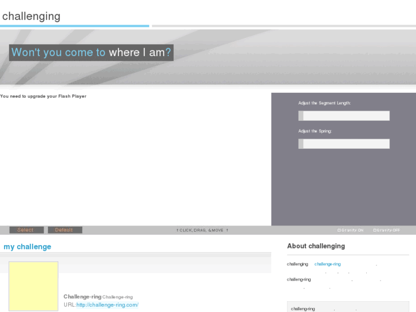Click the Default button

[x=65, y=230]
